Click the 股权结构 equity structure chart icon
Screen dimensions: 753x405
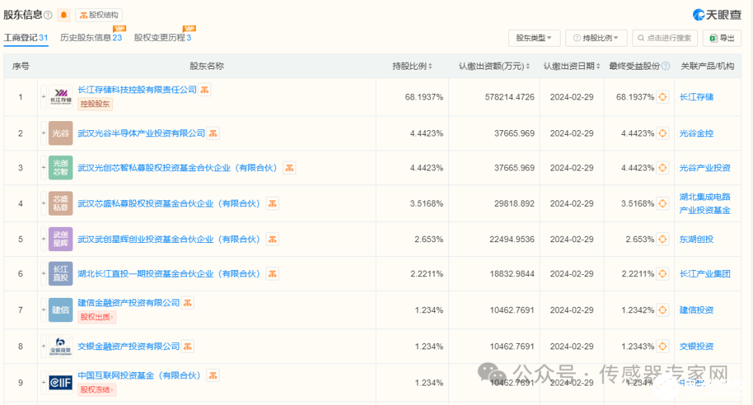click(82, 15)
